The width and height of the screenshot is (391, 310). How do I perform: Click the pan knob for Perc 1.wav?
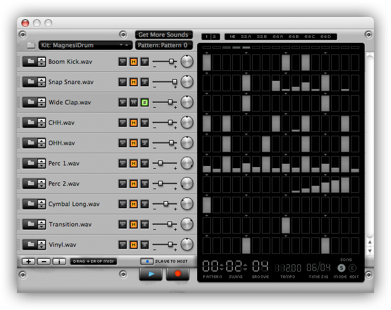(187, 163)
